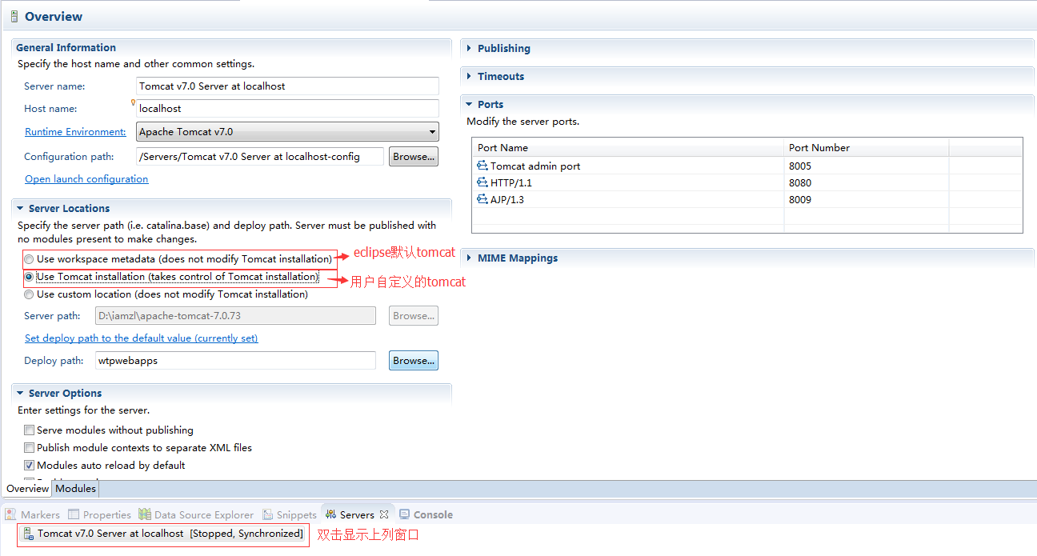Click the Snippets view icon
Image resolution: width=1037 pixels, height=556 pixels.
[267, 514]
